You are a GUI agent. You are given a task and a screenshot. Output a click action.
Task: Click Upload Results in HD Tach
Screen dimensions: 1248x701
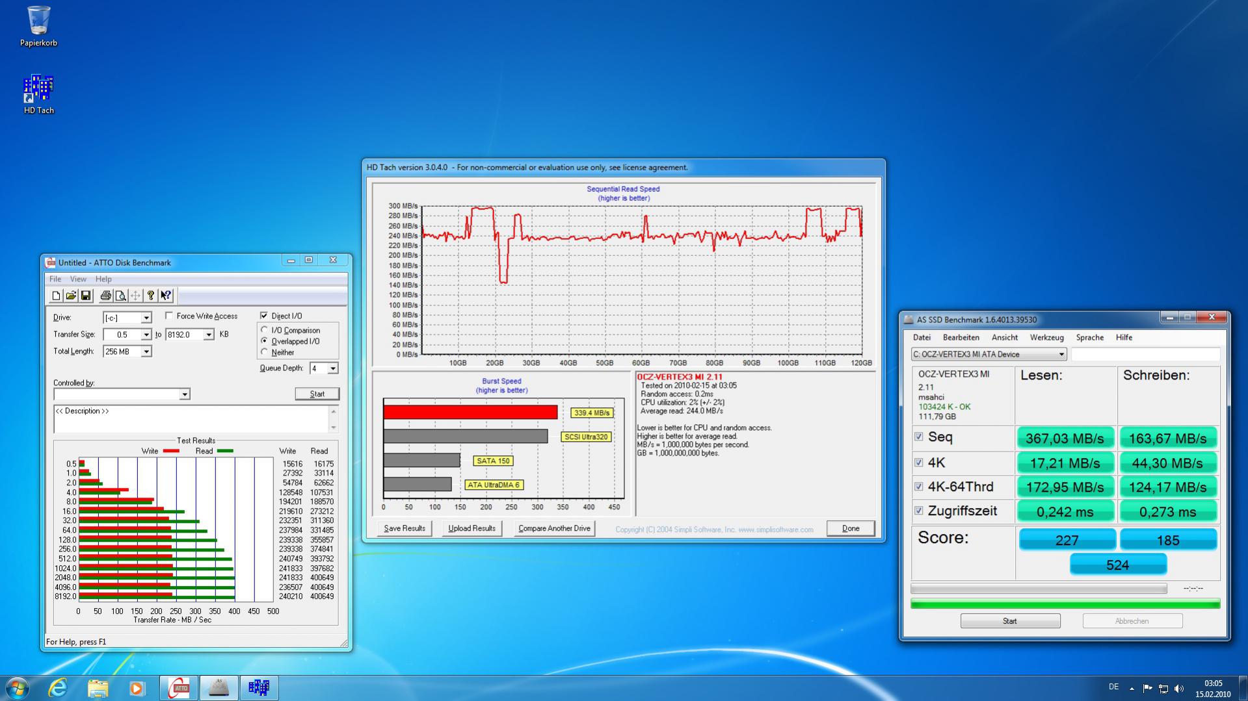[472, 528]
